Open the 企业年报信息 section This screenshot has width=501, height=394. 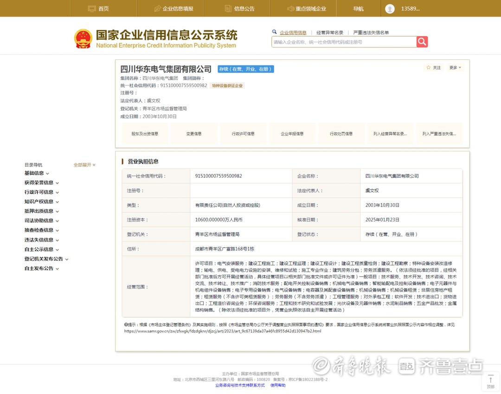[x=292, y=134]
